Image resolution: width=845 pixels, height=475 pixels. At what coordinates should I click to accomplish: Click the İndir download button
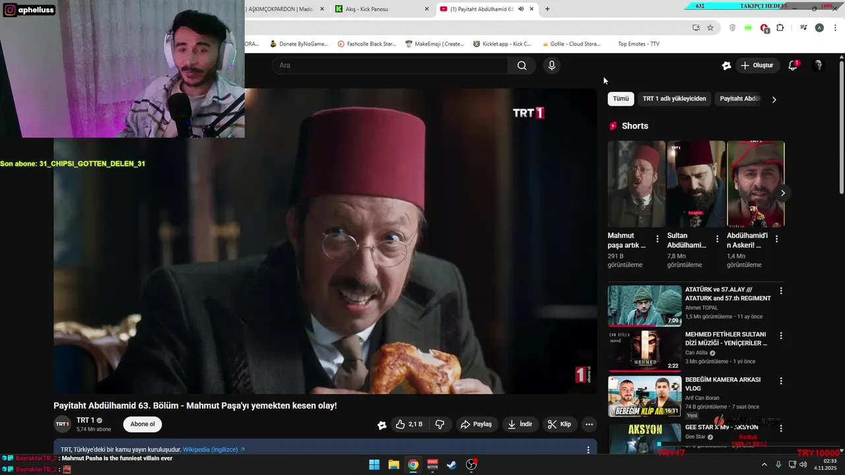pyautogui.click(x=520, y=424)
